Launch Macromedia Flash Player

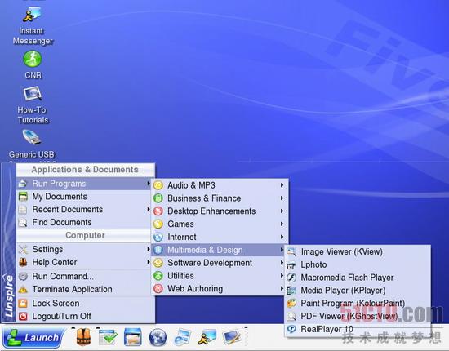click(x=358, y=278)
